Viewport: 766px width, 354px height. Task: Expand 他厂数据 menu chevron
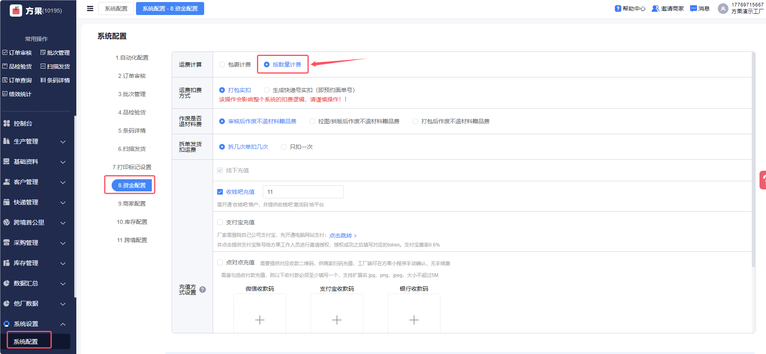coord(63,304)
